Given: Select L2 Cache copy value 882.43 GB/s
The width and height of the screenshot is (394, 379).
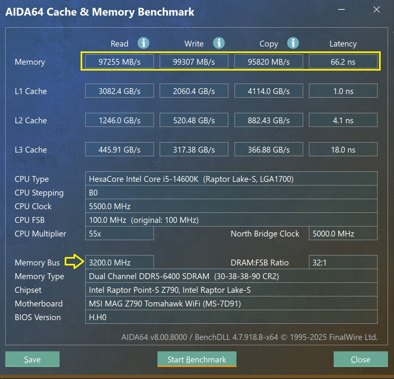Looking at the screenshot, I should click(269, 120).
